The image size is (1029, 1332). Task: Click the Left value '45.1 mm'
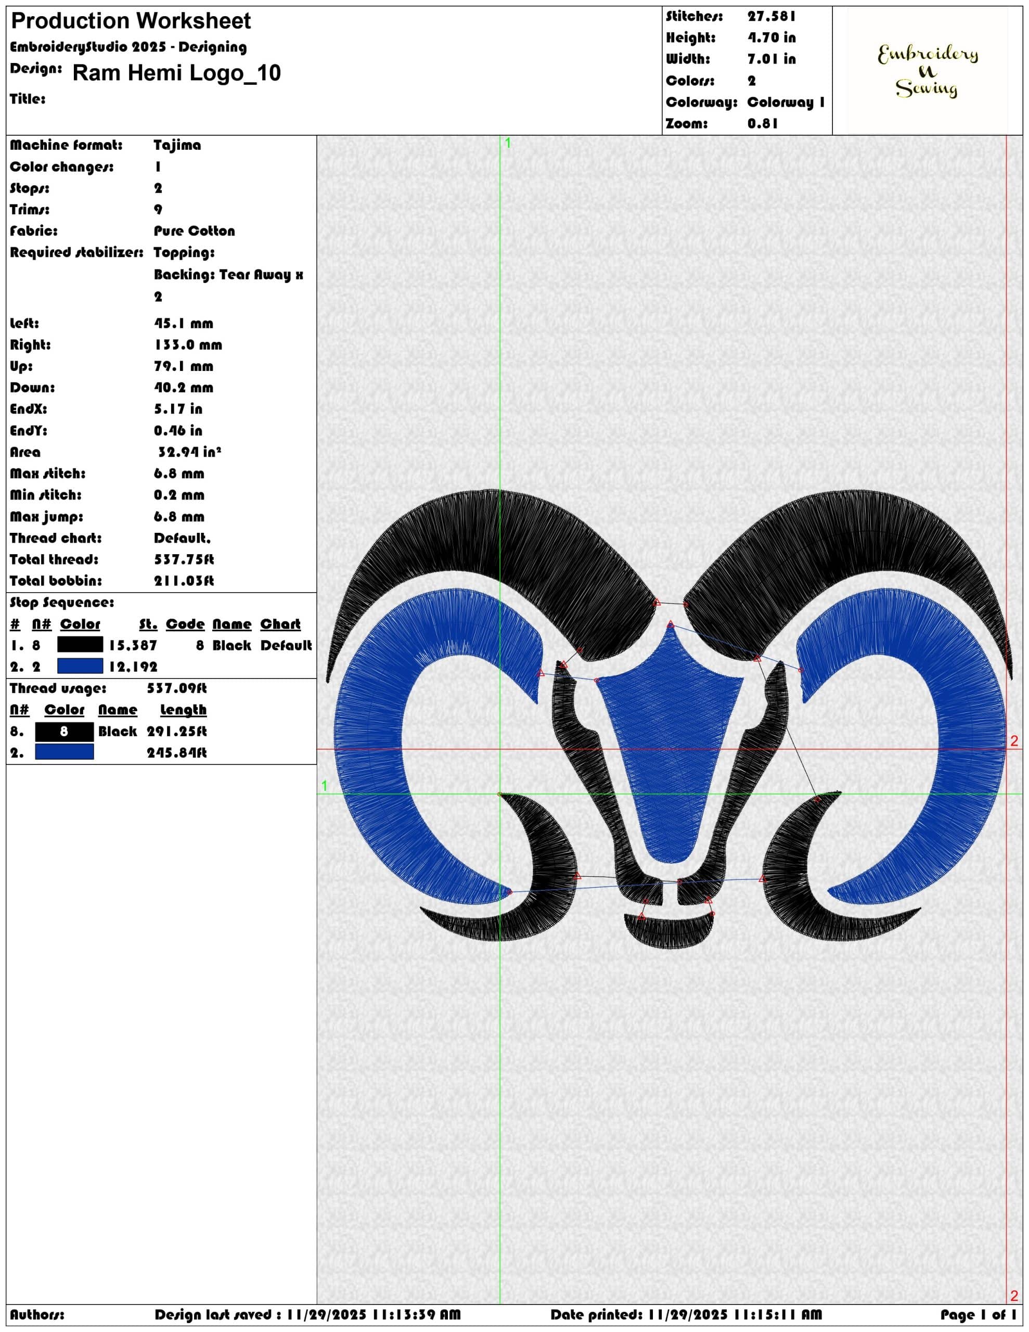pos(184,324)
